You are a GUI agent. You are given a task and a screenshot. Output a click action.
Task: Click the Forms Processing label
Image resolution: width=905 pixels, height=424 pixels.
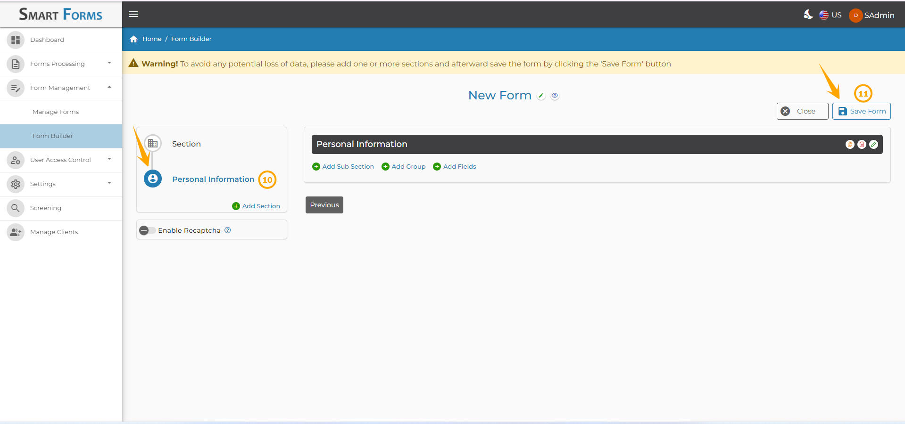click(58, 64)
